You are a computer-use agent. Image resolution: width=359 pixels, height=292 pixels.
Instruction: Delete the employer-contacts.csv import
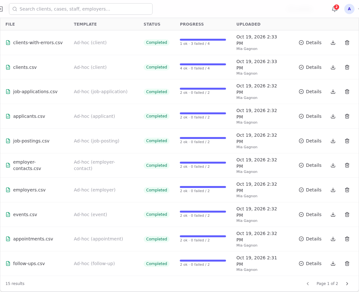tap(347, 165)
